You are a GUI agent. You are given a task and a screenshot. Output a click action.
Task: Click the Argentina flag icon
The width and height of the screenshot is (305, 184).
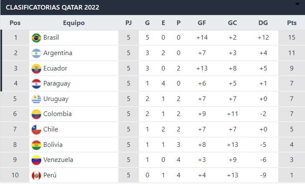[x=36, y=53]
